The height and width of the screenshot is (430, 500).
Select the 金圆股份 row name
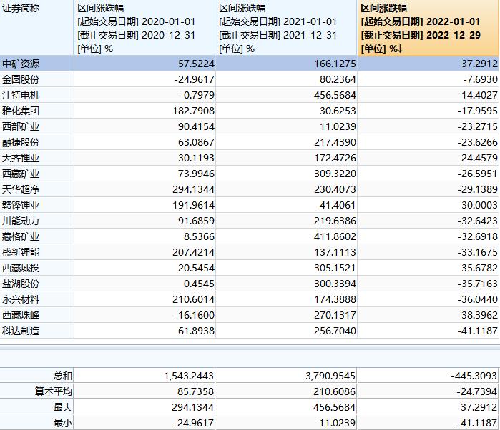click(x=21, y=79)
